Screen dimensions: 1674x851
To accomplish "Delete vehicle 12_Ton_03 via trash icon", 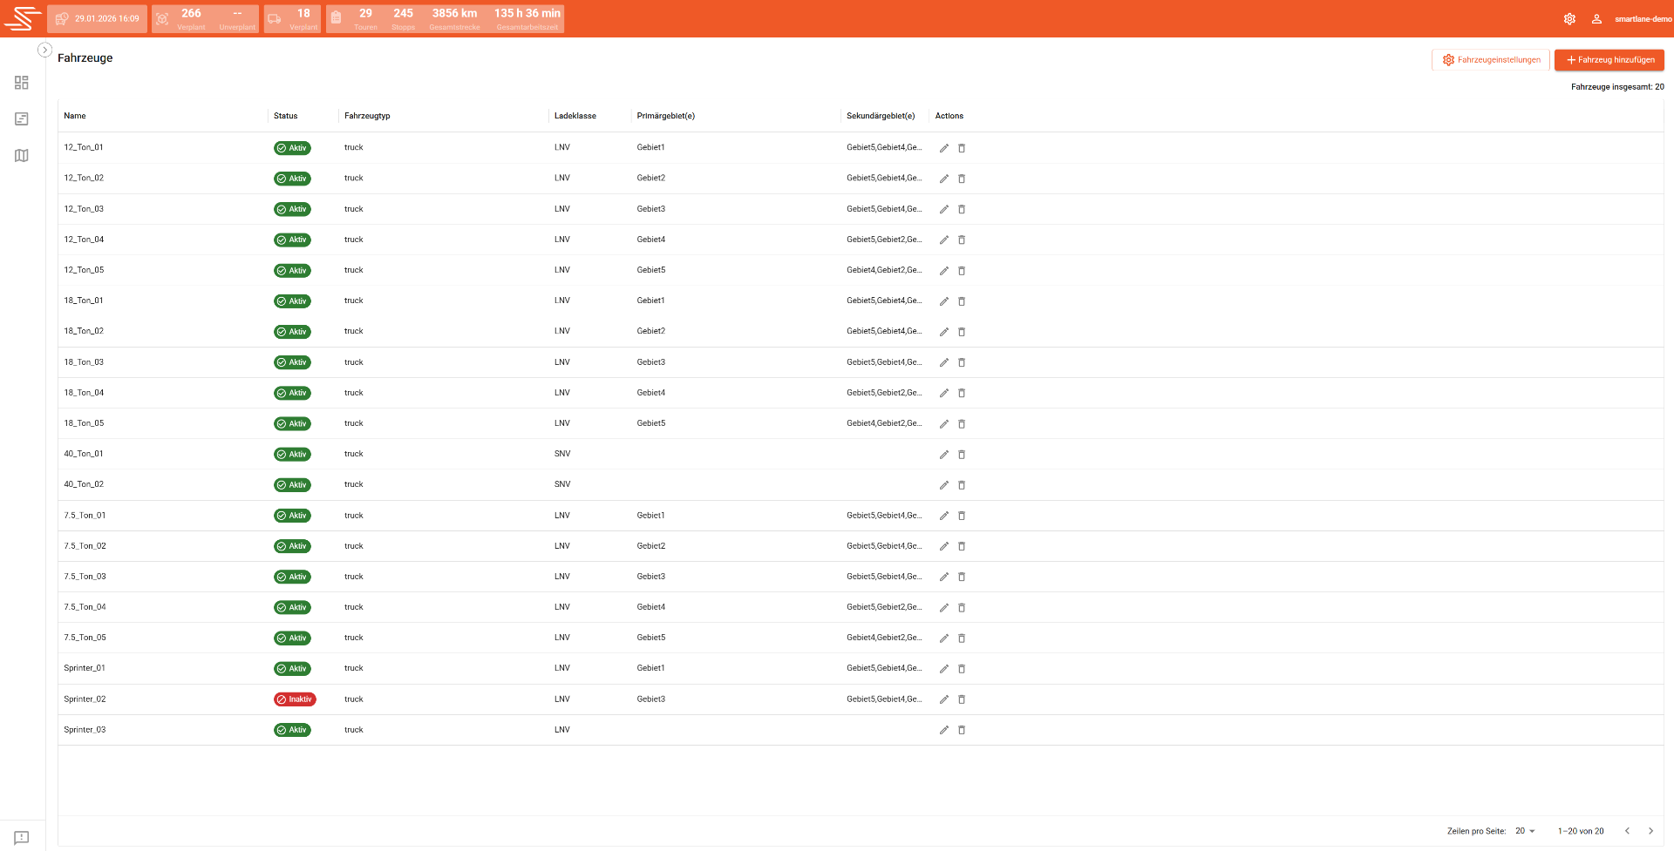I will point(962,209).
